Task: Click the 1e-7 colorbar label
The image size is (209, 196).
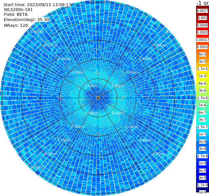Action: pyautogui.click(x=203, y=134)
